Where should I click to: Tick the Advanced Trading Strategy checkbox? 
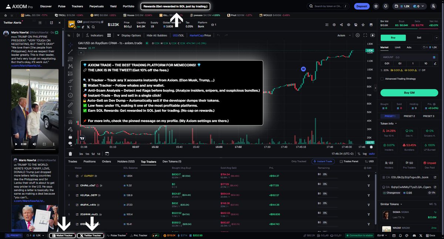[382, 78]
